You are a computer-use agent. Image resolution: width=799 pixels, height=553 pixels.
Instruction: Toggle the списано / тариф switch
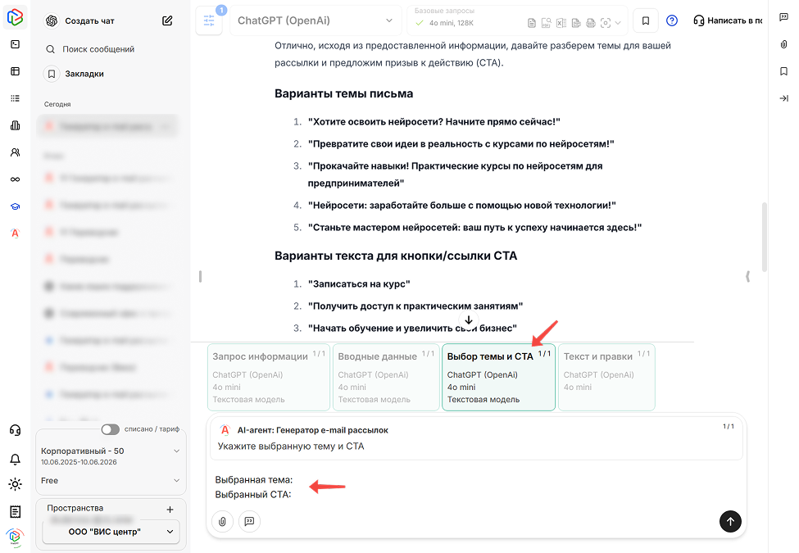click(110, 429)
